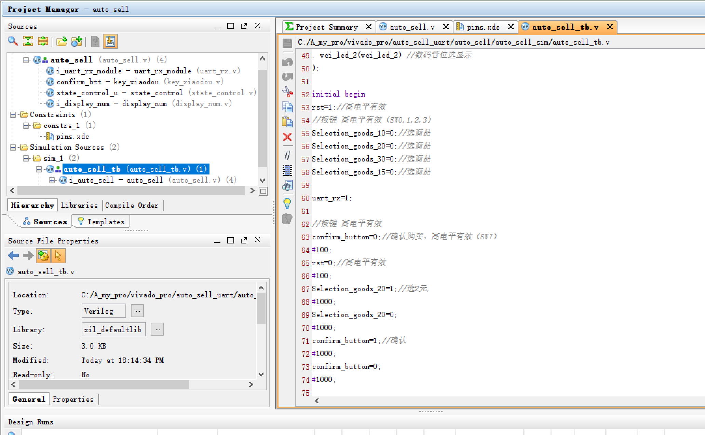Click the Sources tree horizontal scrollbar
The width and height of the screenshot is (705, 435).
[x=131, y=191]
